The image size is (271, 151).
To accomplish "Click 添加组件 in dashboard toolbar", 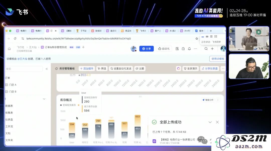I will pyautogui.click(x=87, y=68).
